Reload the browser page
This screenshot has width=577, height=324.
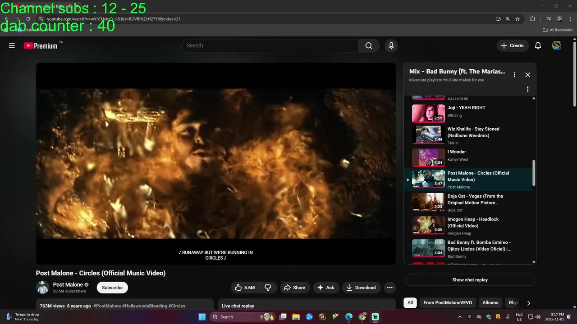(x=28, y=19)
